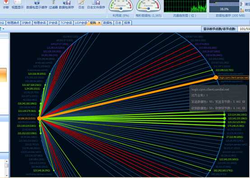The image size is (250, 178).
Task: Click node label 123.116.28.105
Action: [x=37, y=74]
